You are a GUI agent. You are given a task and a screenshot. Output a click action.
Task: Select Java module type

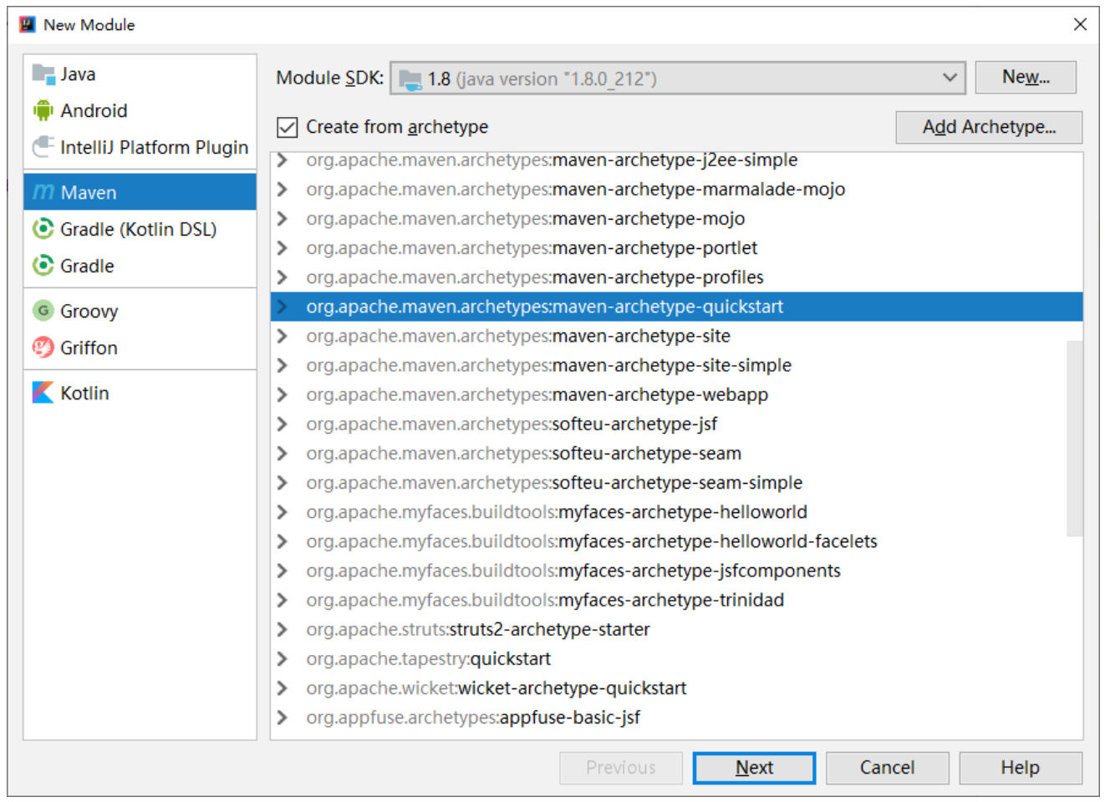coord(140,74)
